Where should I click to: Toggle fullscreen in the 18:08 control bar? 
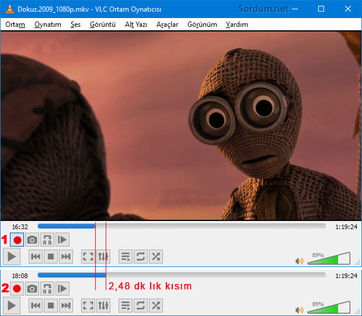coord(88,306)
